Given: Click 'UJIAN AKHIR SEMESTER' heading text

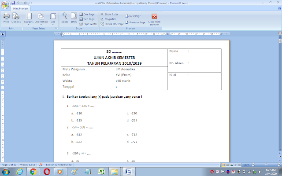Looking at the screenshot, I should coord(114,58).
